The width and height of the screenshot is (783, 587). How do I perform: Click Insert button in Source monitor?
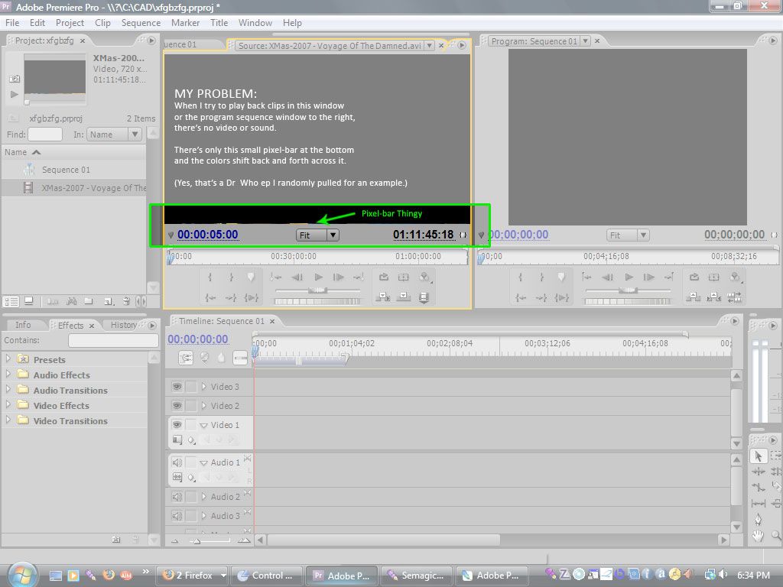[383, 297]
